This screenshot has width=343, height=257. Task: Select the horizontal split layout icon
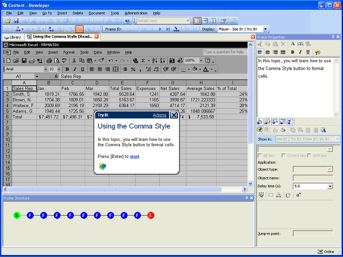(205, 21)
